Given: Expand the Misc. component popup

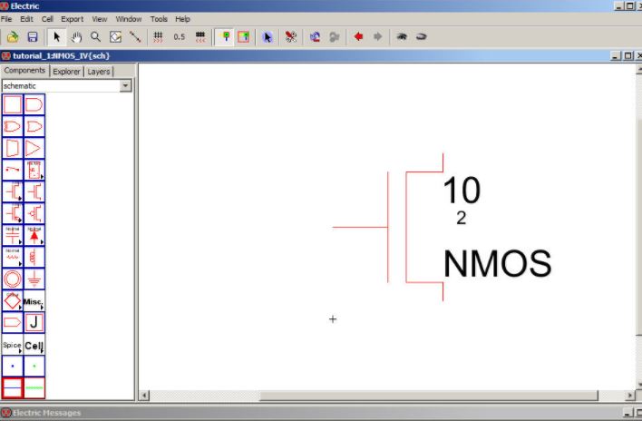Looking at the screenshot, I should (34, 300).
